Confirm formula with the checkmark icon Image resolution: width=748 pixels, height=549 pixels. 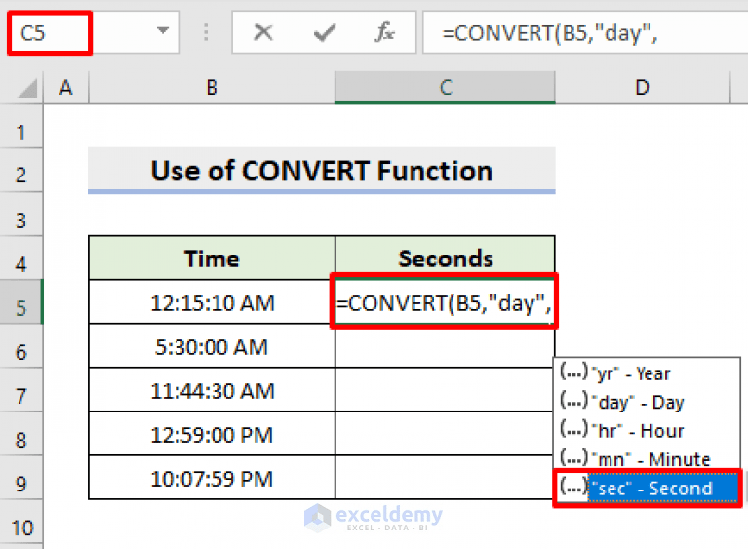click(x=325, y=33)
